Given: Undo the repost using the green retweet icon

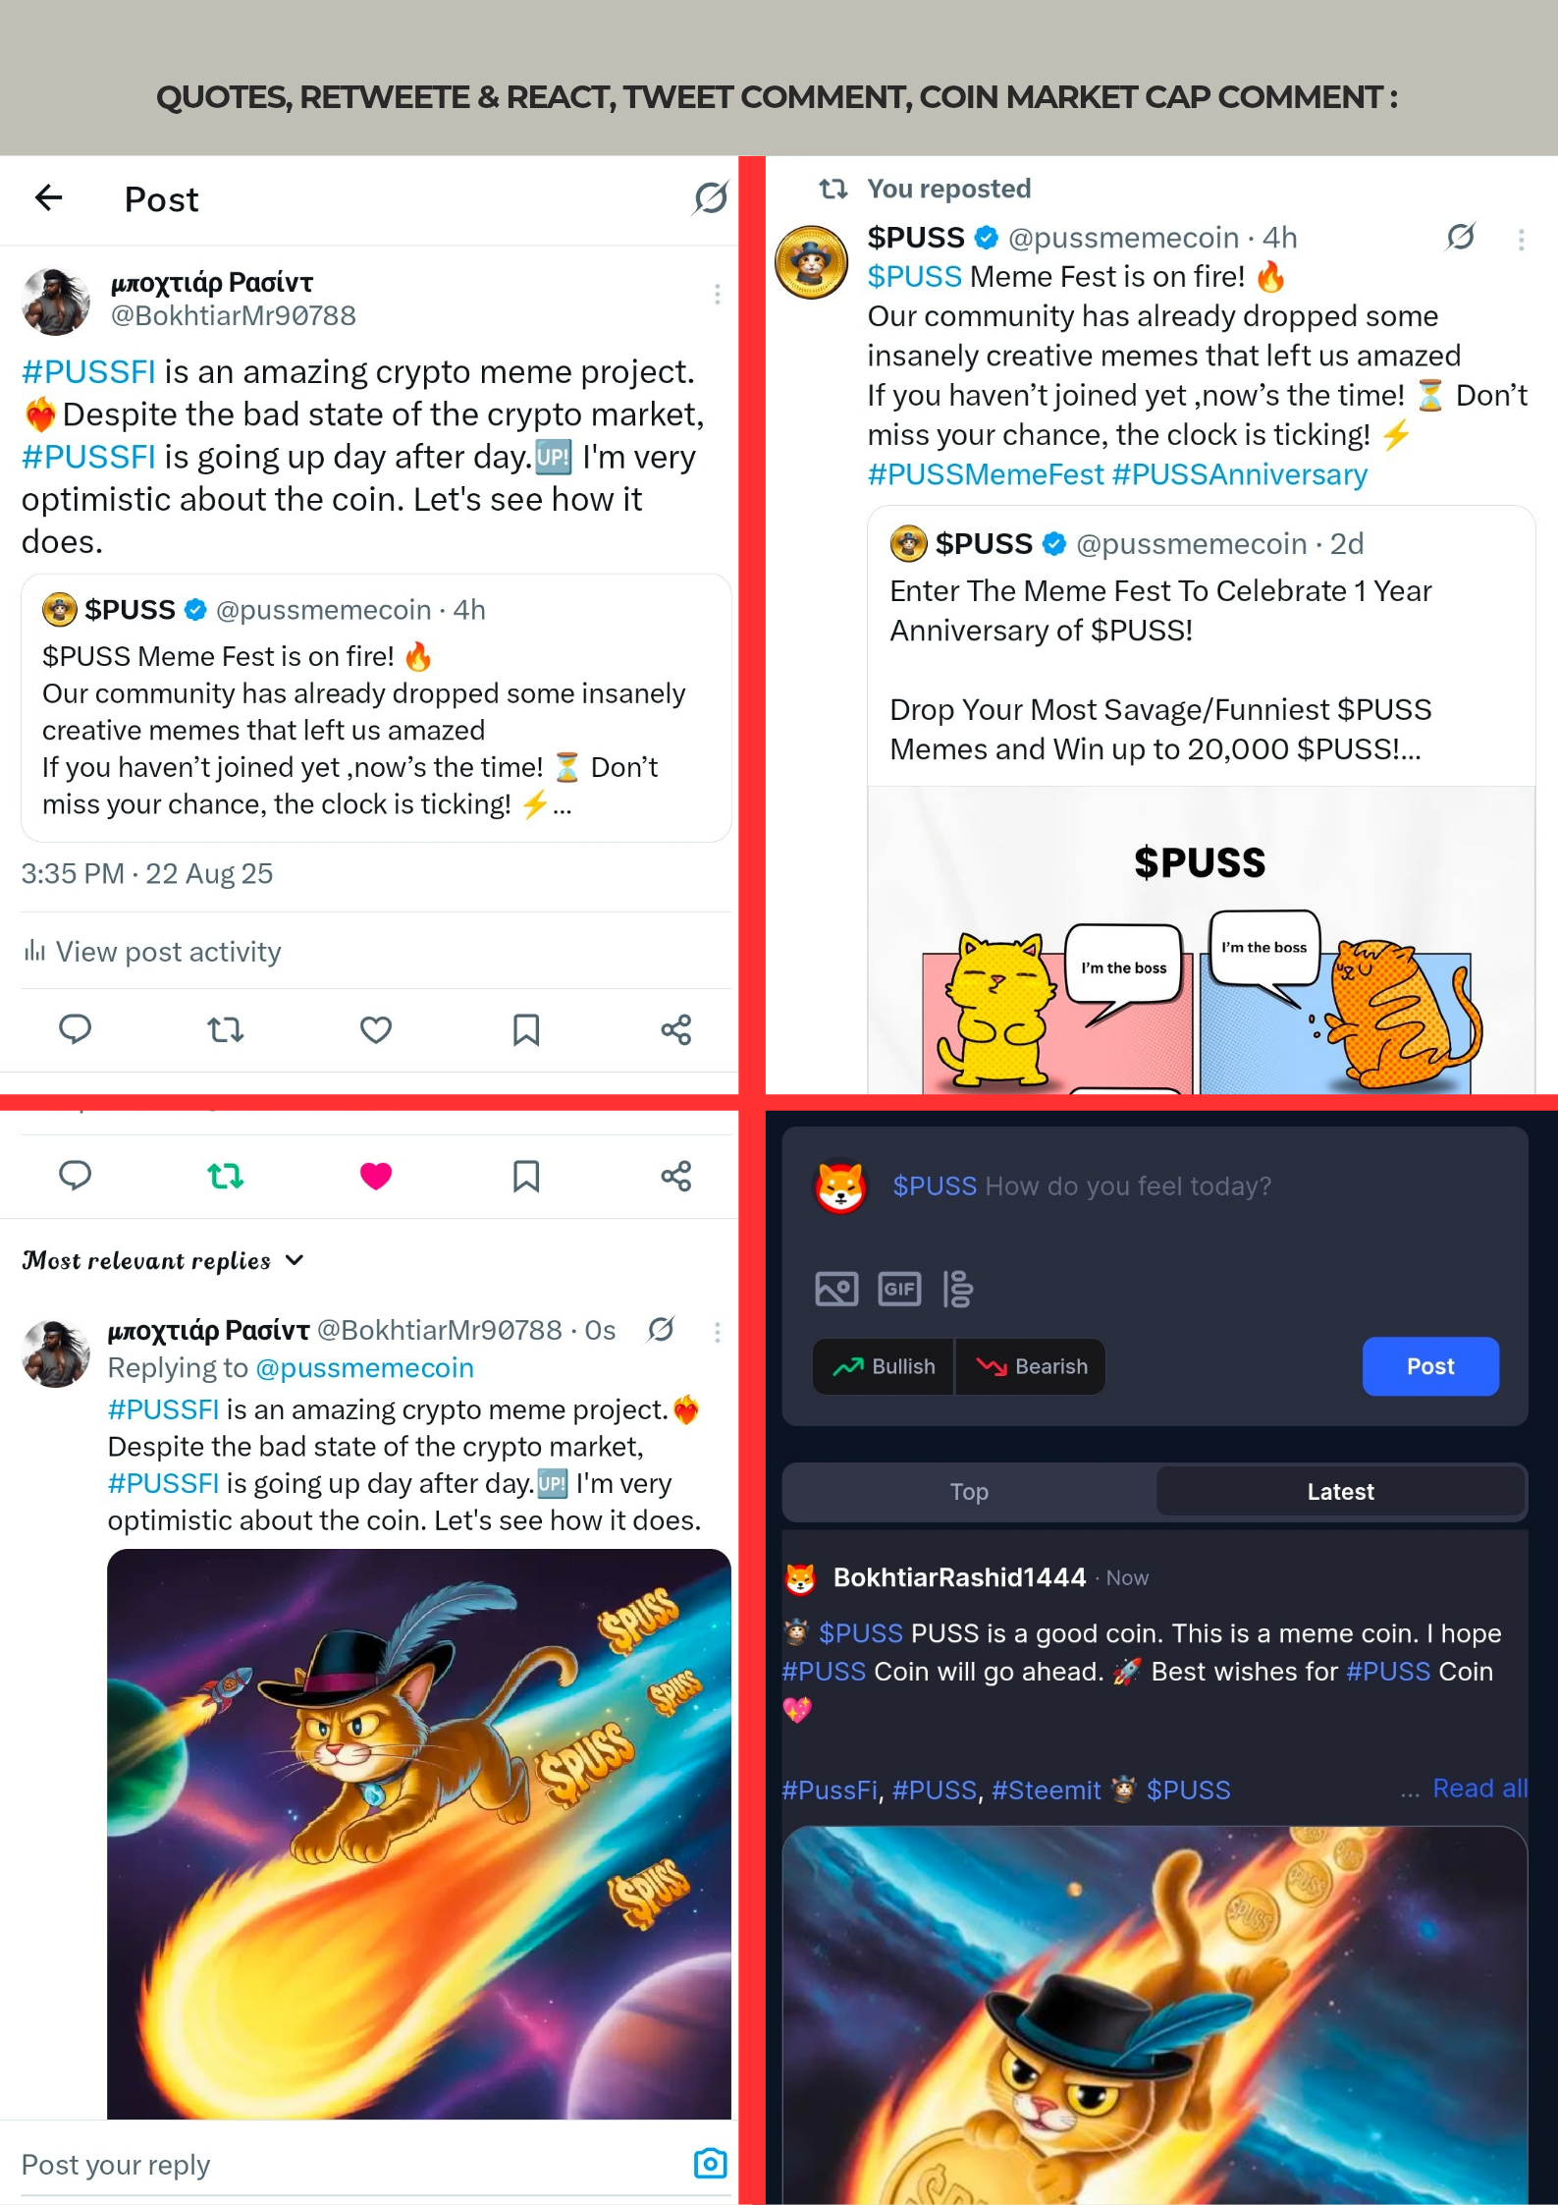Looking at the screenshot, I should [226, 1176].
